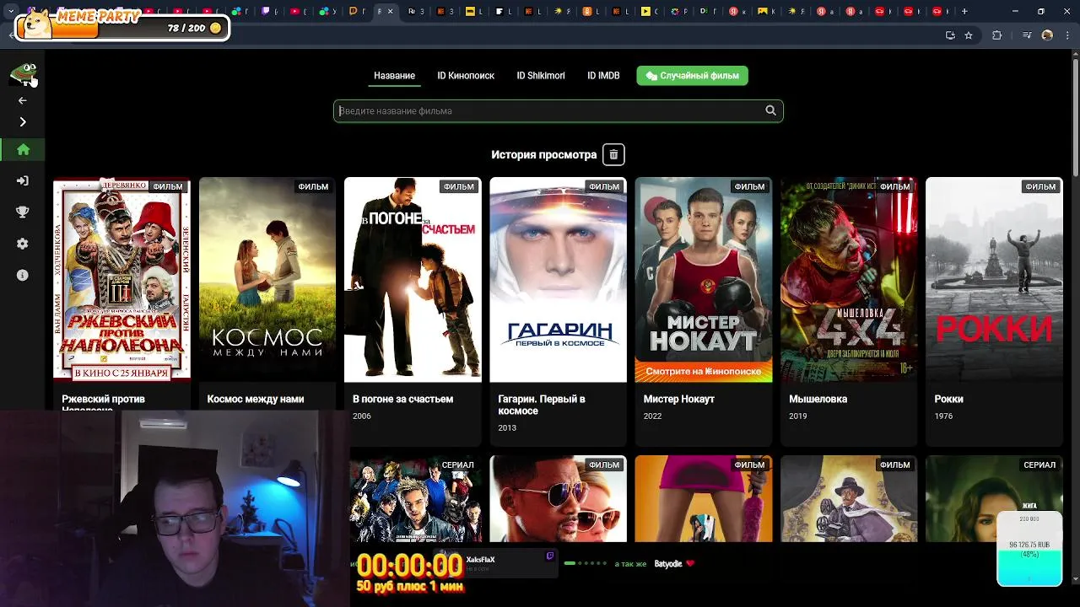Open the trophy icon in sidebar
Image resolution: width=1080 pixels, height=607 pixels.
point(23,212)
